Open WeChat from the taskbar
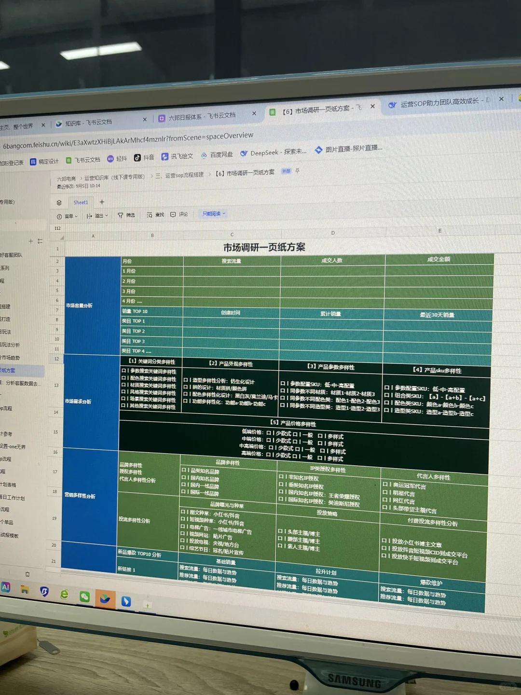The image size is (521, 695). (84, 597)
